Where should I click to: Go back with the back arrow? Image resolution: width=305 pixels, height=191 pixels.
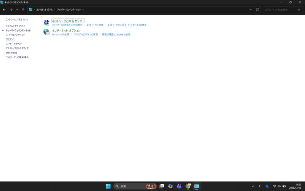tap(4, 10)
